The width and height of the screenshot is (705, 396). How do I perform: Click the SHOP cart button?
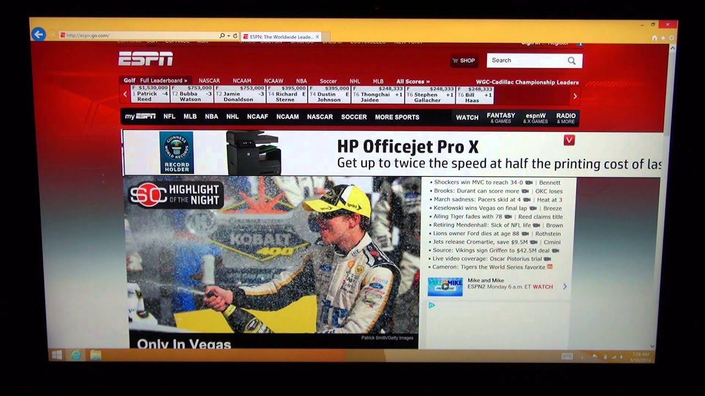pos(464,61)
